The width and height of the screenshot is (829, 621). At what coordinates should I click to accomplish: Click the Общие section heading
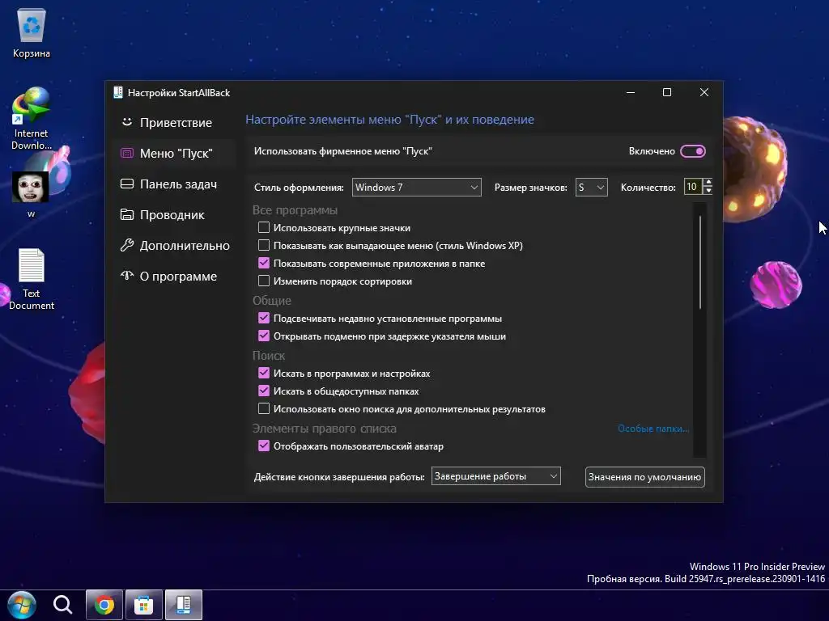click(x=272, y=301)
